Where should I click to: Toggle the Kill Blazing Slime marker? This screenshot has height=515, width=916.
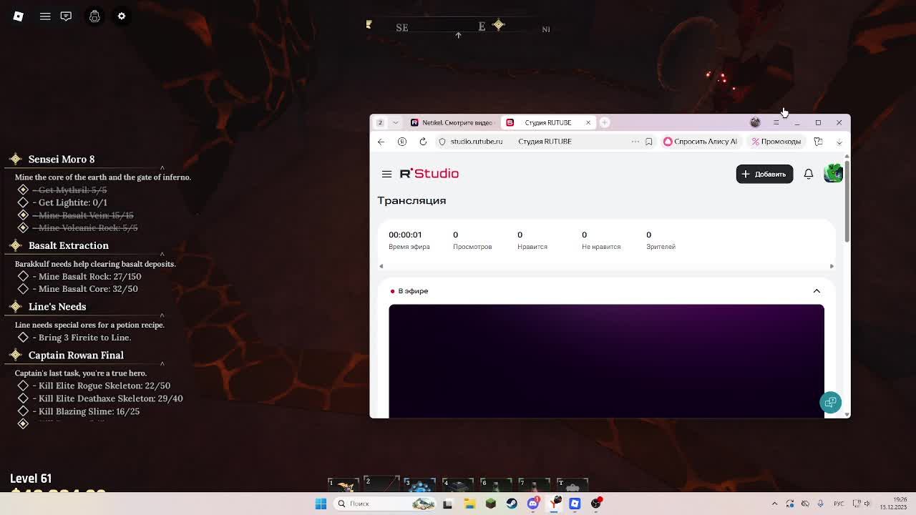coord(23,411)
